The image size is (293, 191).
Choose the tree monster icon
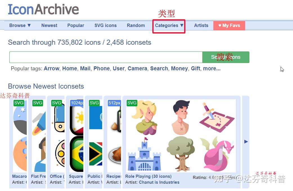click(x=181, y=154)
